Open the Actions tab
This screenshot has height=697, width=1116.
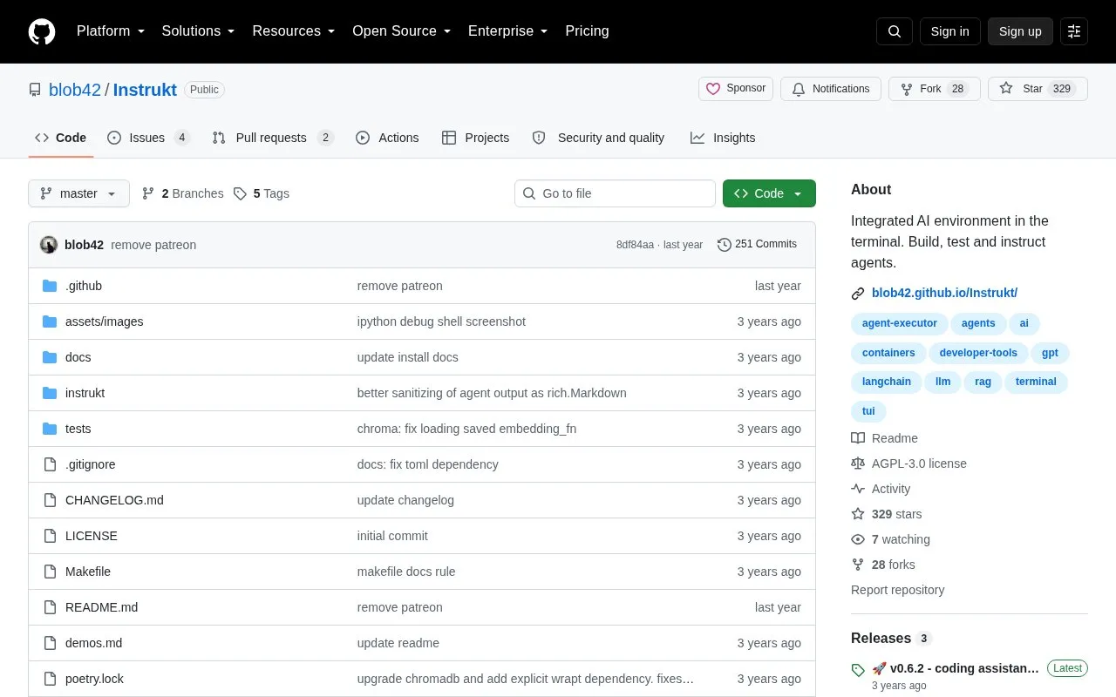(387, 138)
